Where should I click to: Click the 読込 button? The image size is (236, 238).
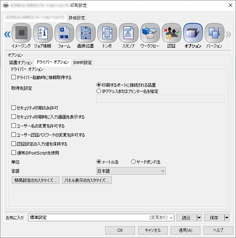[186, 217]
